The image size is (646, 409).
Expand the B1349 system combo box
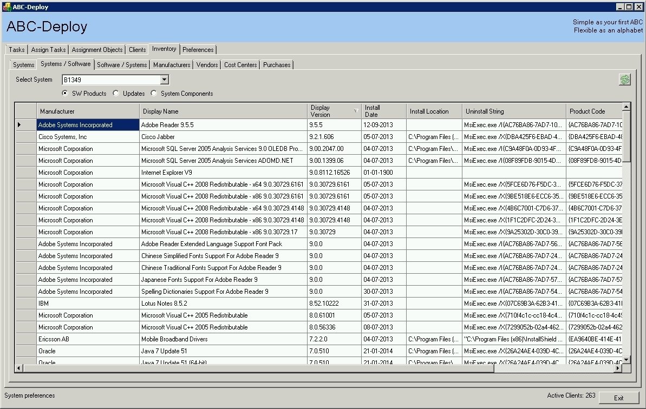tap(164, 80)
